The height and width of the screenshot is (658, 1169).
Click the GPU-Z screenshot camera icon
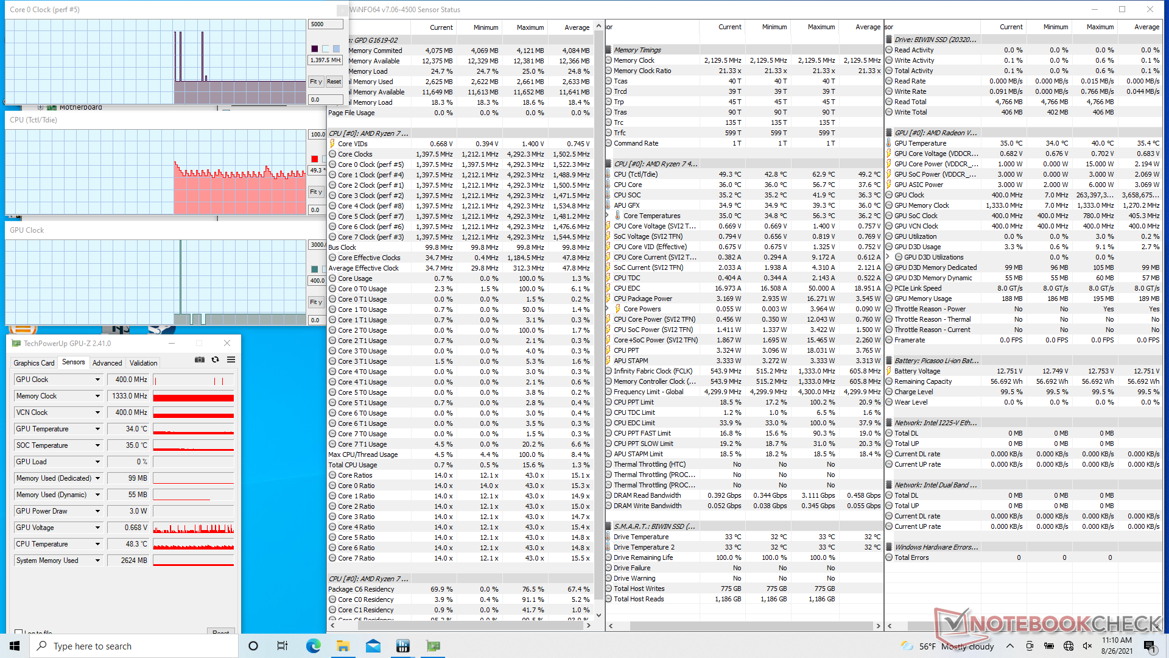(200, 360)
